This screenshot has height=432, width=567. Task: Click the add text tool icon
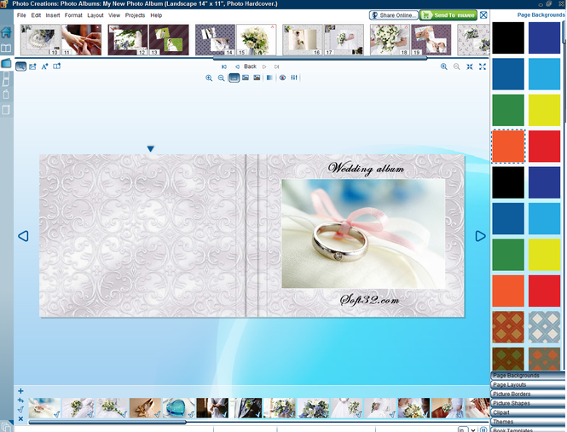click(45, 66)
